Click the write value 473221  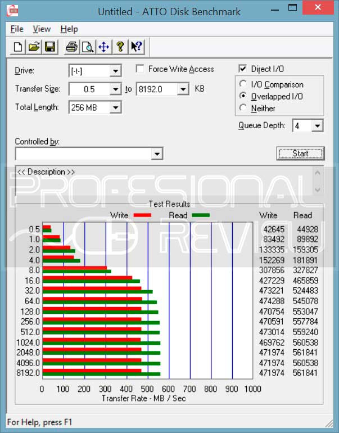coord(272,291)
